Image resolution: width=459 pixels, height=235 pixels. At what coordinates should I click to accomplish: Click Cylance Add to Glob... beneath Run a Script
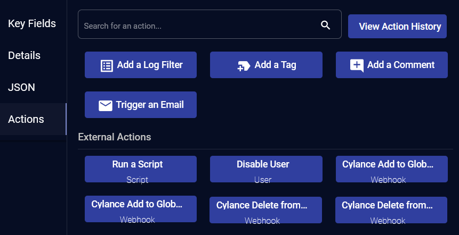(141, 209)
